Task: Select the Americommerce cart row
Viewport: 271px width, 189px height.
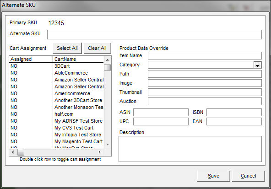Action: coord(56,93)
